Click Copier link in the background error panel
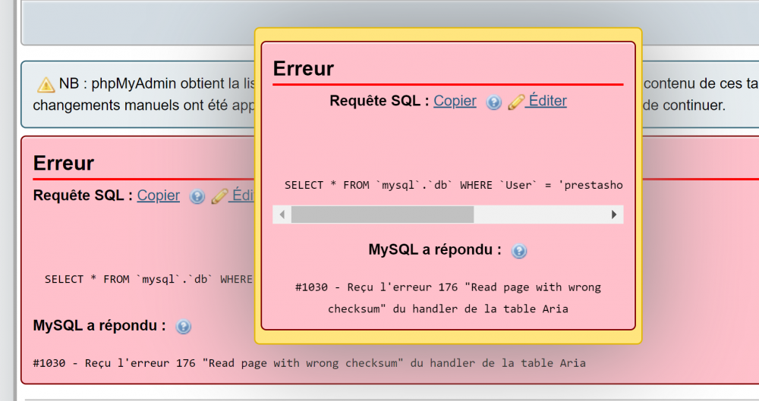 [159, 196]
